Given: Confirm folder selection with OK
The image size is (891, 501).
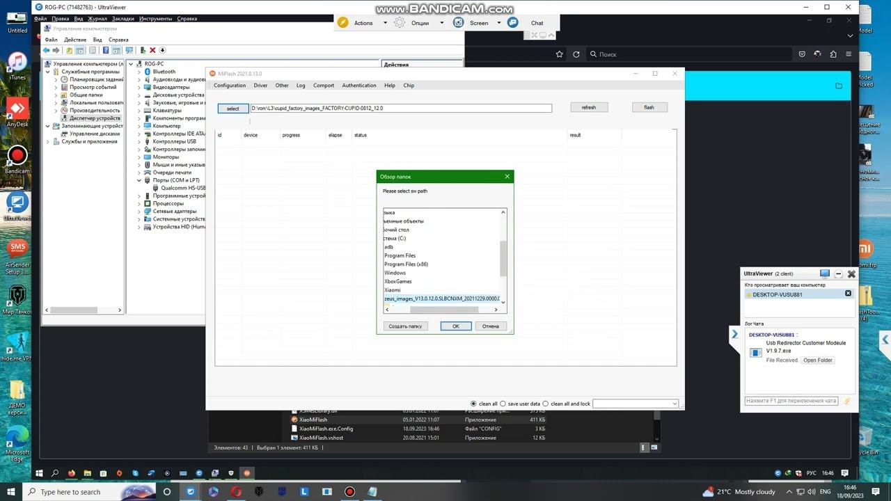Looking at the screenshot, I should (456, 326).
